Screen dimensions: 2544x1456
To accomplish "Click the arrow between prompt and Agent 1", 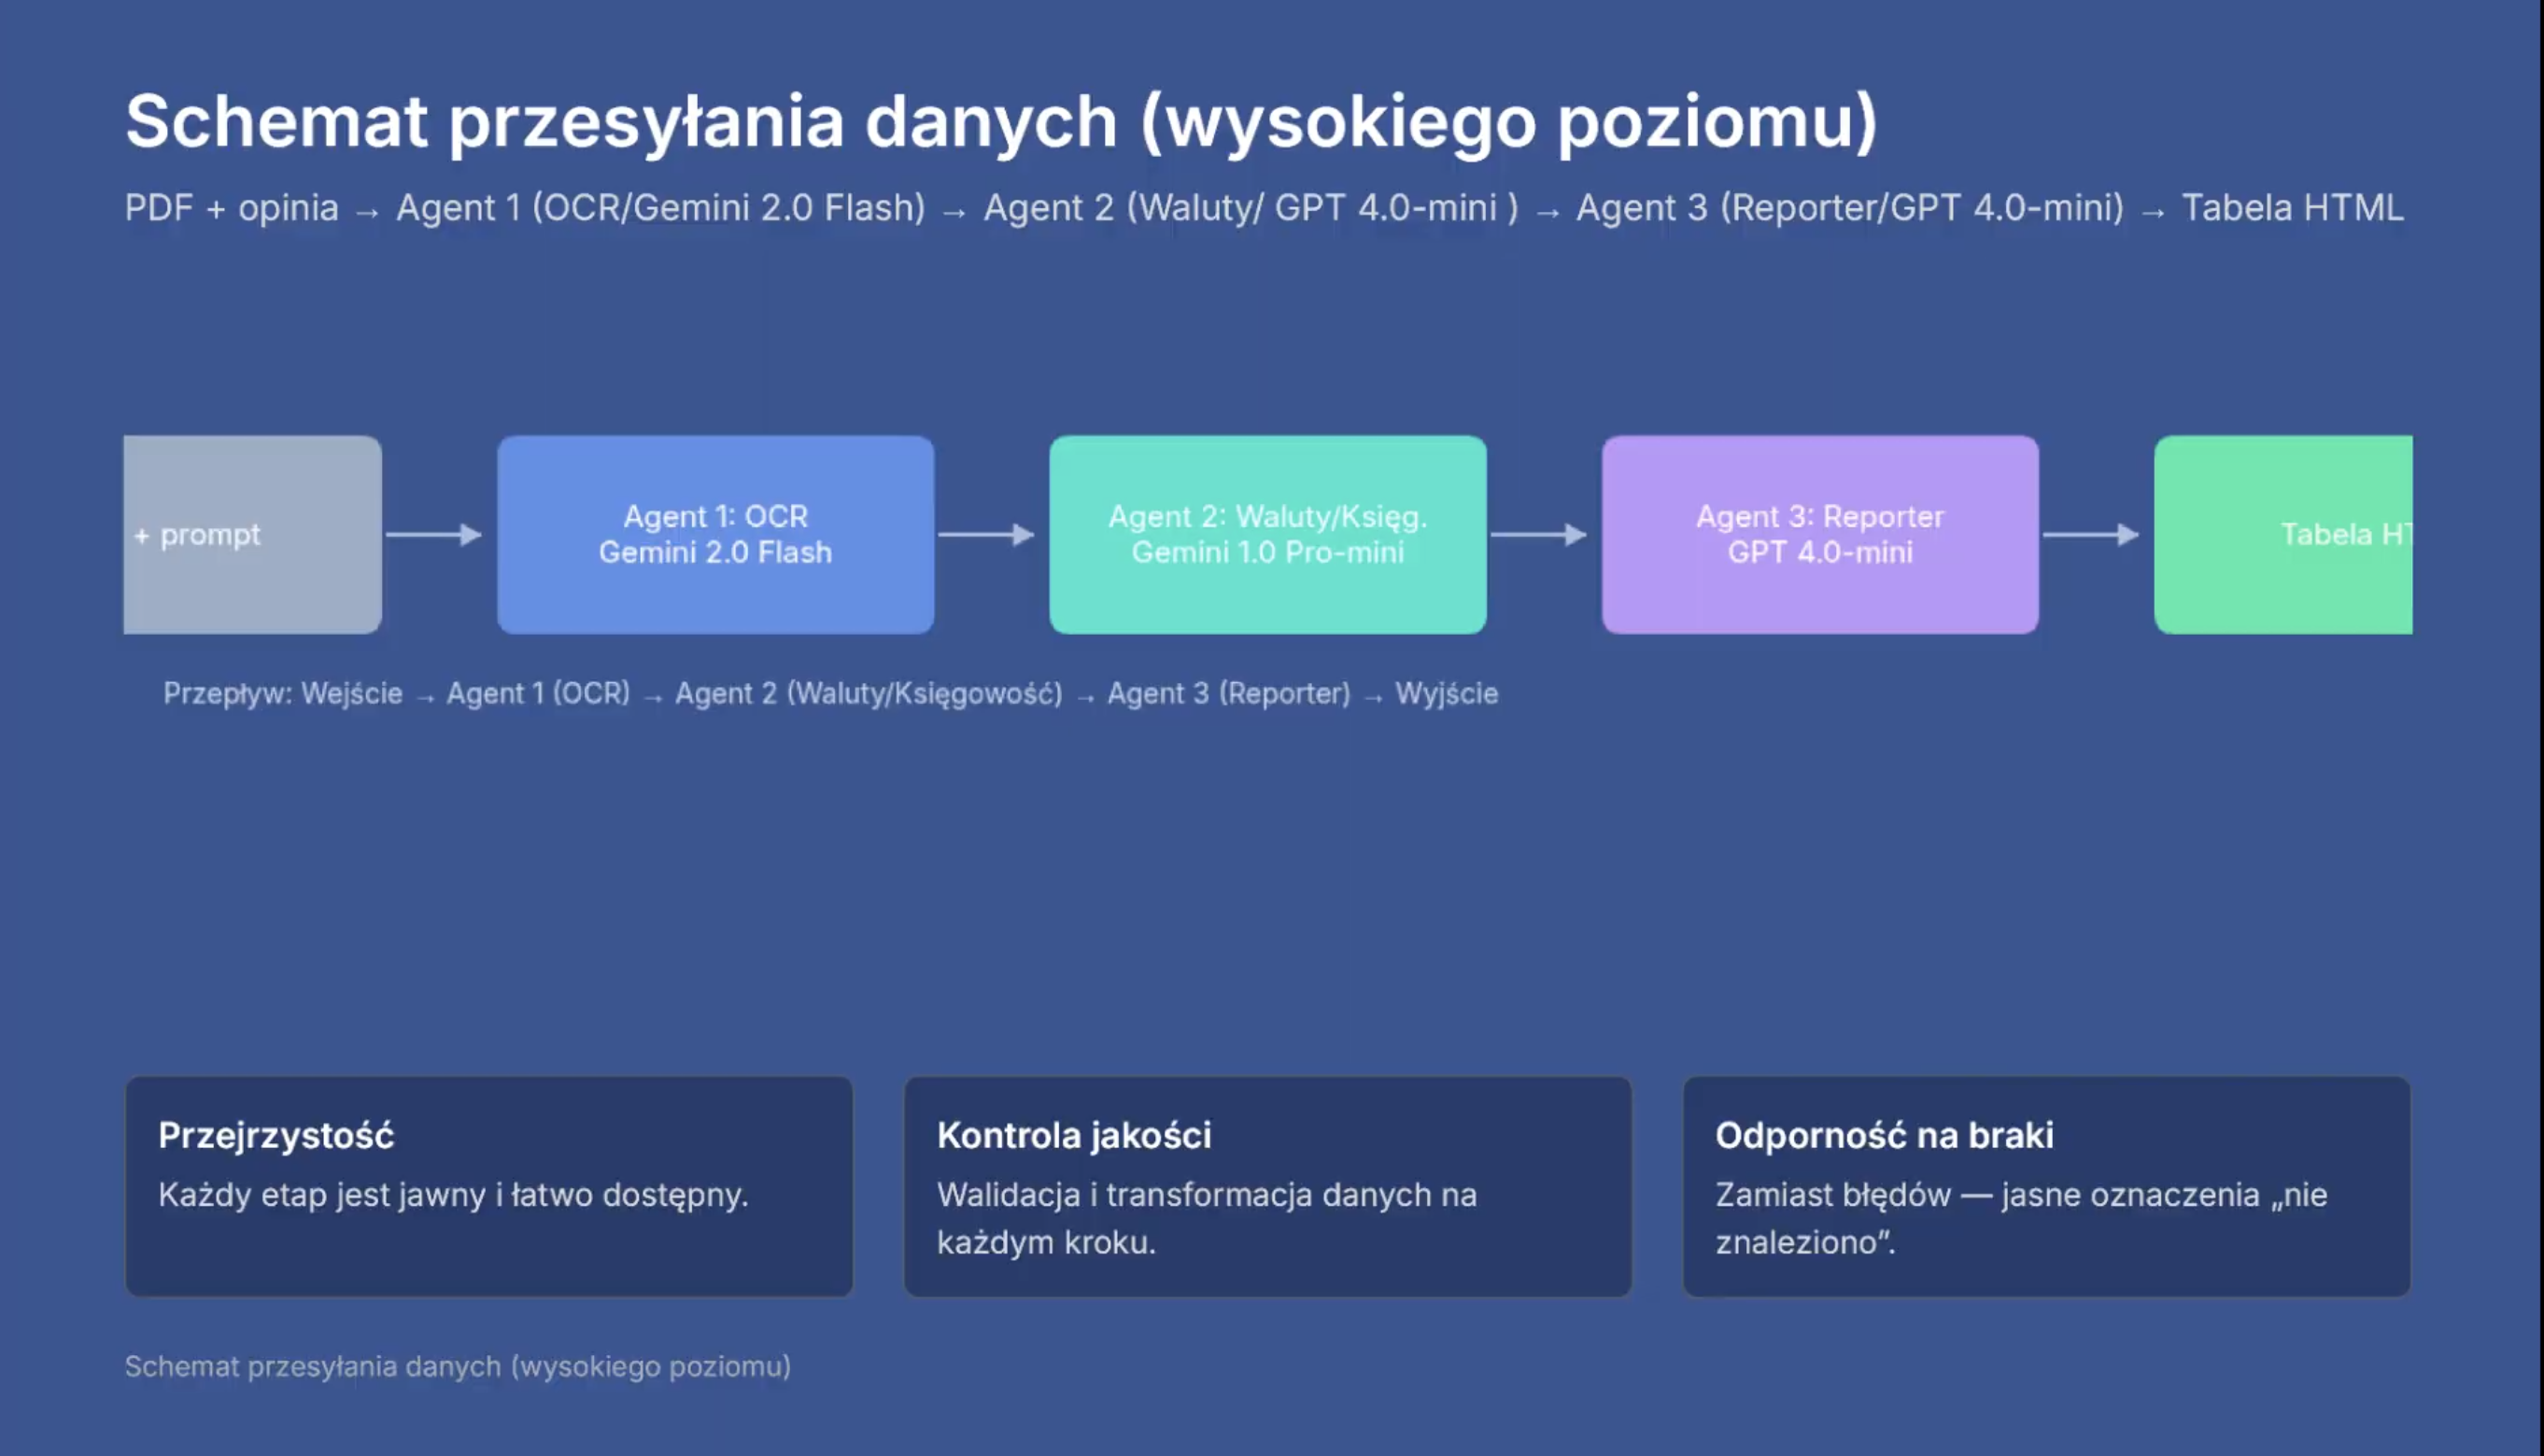I will [433, 535].
